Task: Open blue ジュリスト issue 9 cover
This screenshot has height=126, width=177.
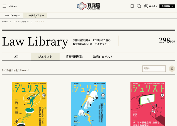Action: pyautogui.click(x=88, y=104)
